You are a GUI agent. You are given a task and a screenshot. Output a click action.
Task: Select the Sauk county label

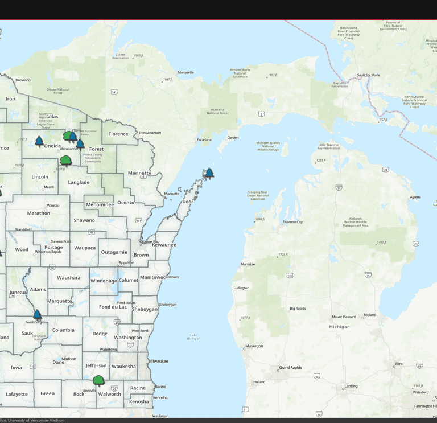[27, 333]
